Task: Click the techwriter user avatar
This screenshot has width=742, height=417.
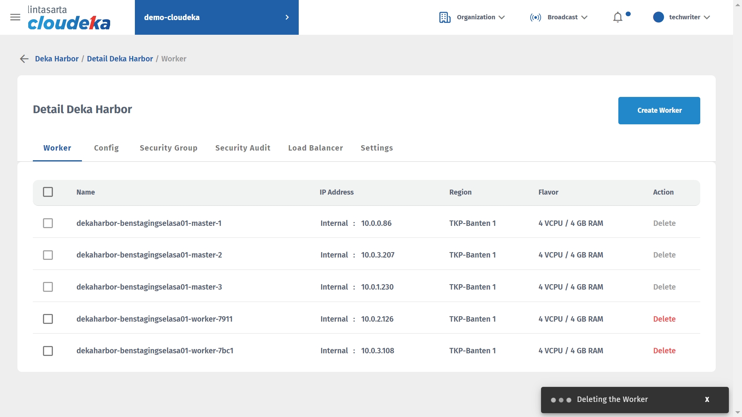Action: [x=658, y=17]
